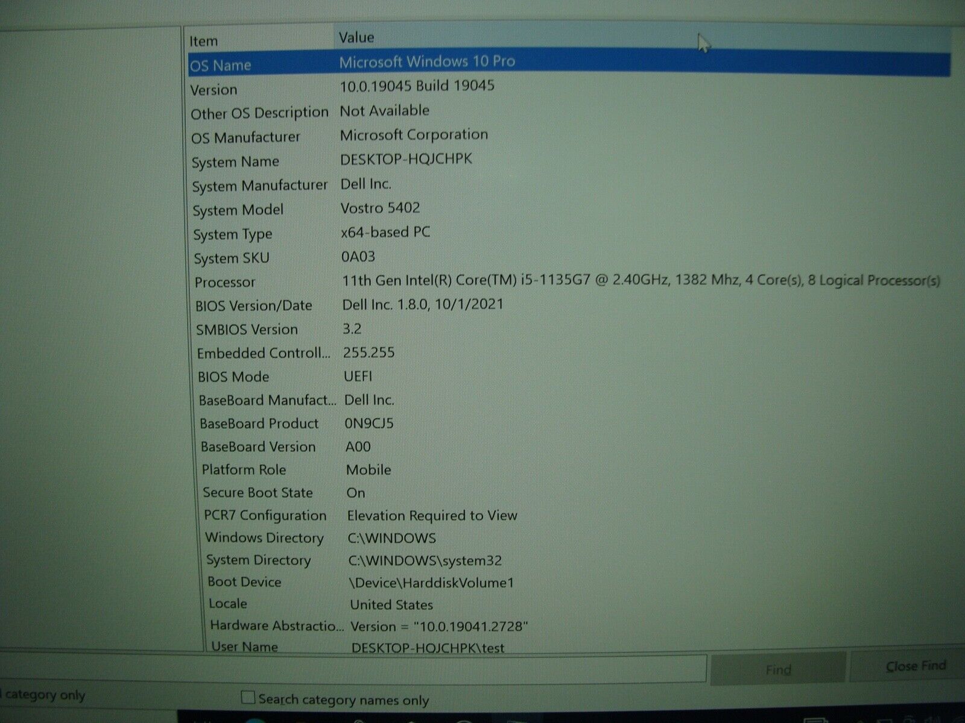965x723 pixels.
Task: Select the OS Manufacturer row
Action: (x=569, y=136)
